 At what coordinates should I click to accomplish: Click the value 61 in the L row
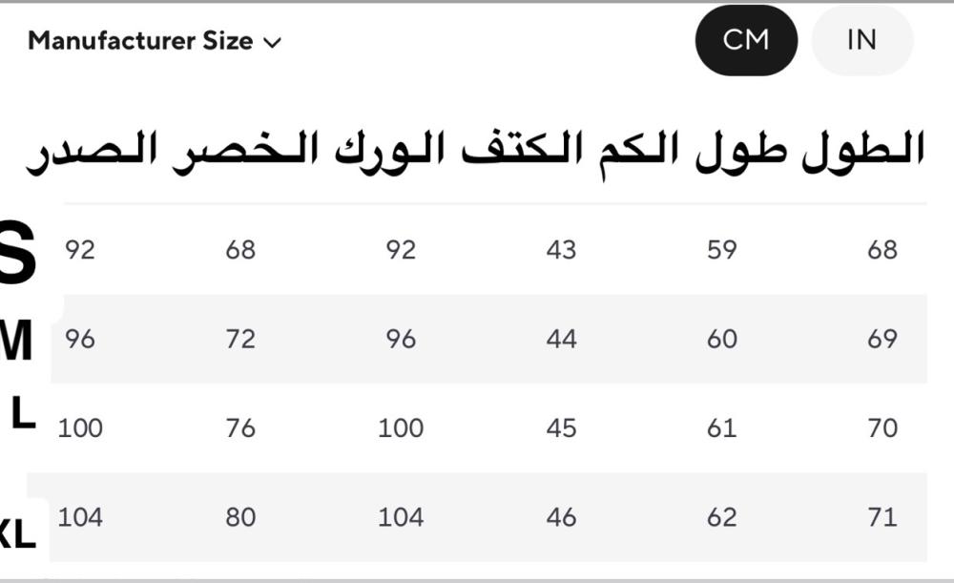722,427
